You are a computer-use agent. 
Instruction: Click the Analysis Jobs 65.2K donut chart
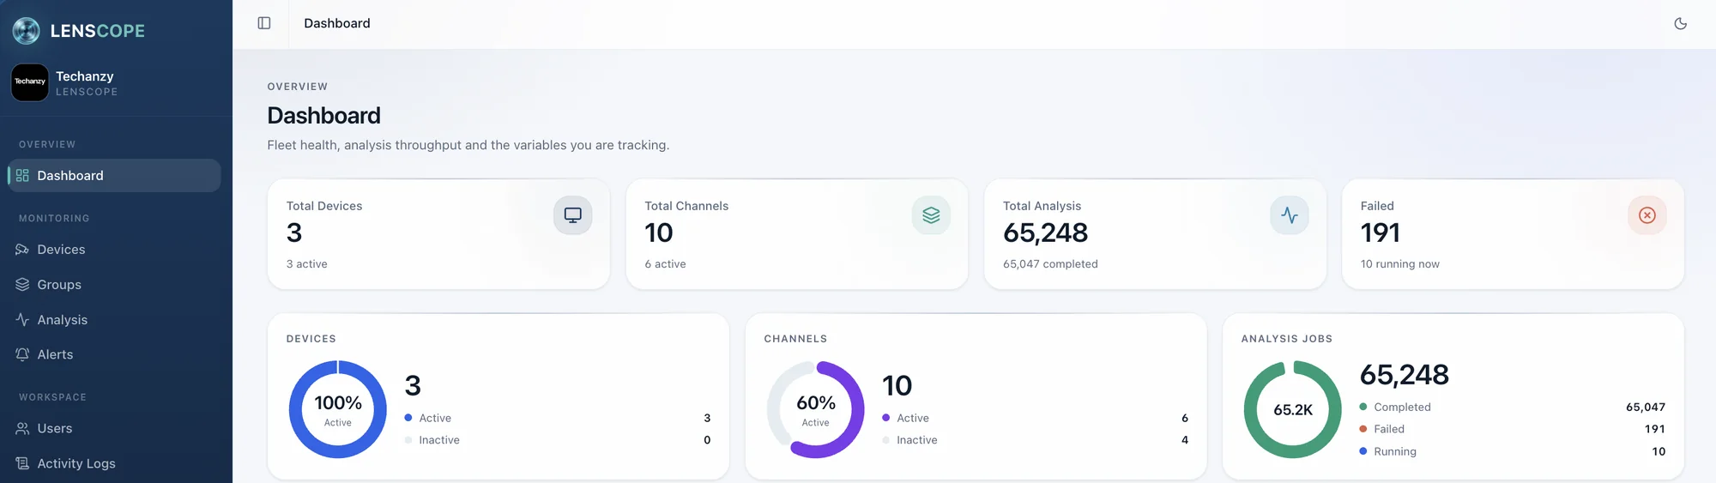(1293, 409)
